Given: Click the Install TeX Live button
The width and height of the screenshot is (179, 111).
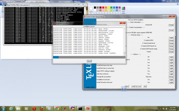Looking at the screenshot, I should (x=136, y=86).
